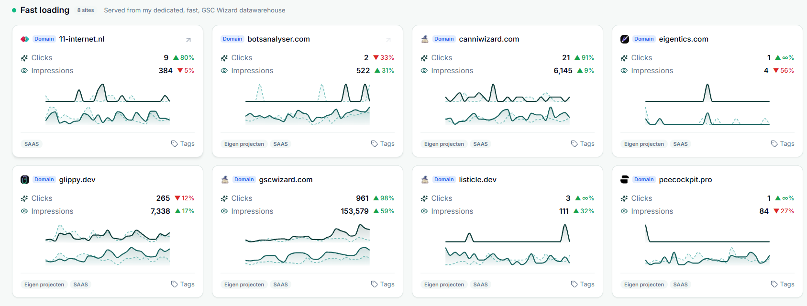Open the botsanalyser.com site title
Image resolution: width=807 pixels, height=306 pixels.
point(279,39)
